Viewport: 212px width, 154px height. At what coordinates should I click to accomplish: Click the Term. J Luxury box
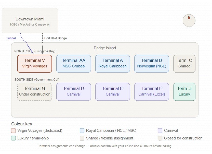pos(184,91)
